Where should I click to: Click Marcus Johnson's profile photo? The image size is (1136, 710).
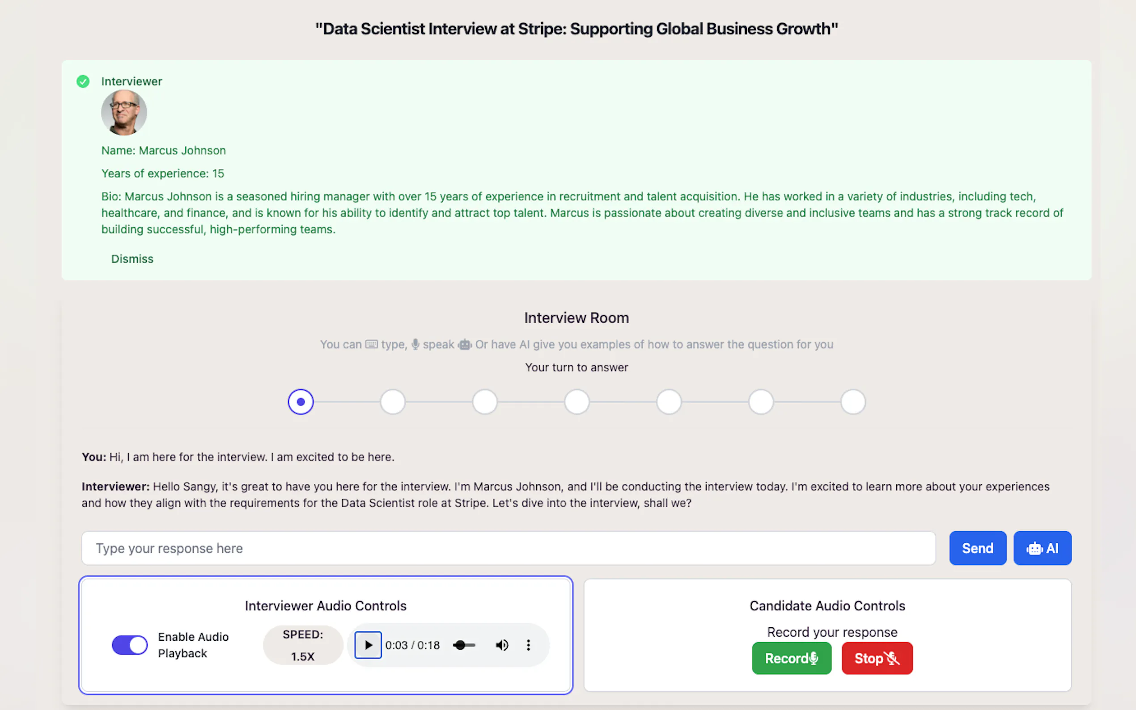pyautogui.click(x=123, y=113)
